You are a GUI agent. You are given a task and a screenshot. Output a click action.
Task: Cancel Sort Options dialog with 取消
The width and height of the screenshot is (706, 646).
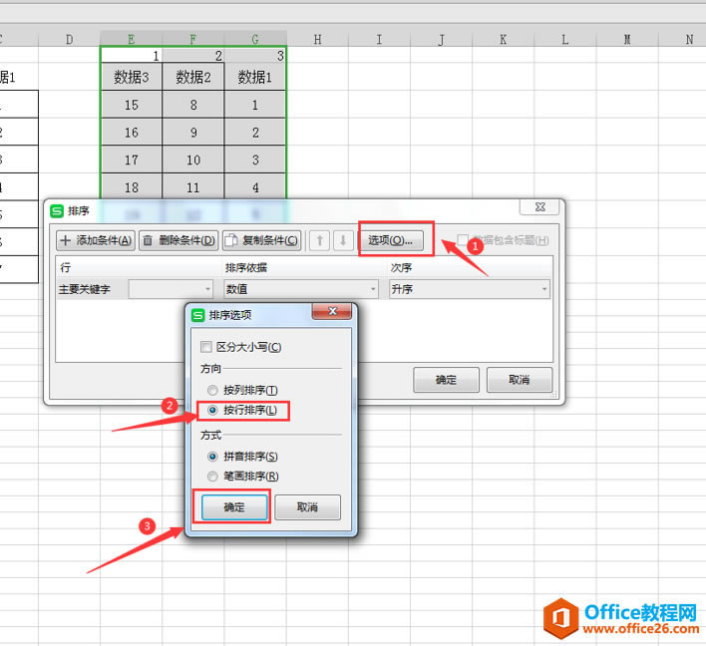pyautogui.click(x=307, y=507)
